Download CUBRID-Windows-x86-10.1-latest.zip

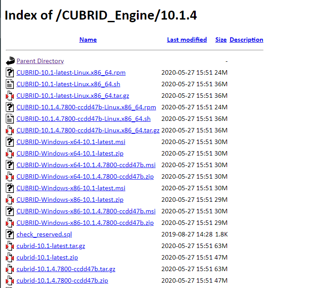[70, 200]
